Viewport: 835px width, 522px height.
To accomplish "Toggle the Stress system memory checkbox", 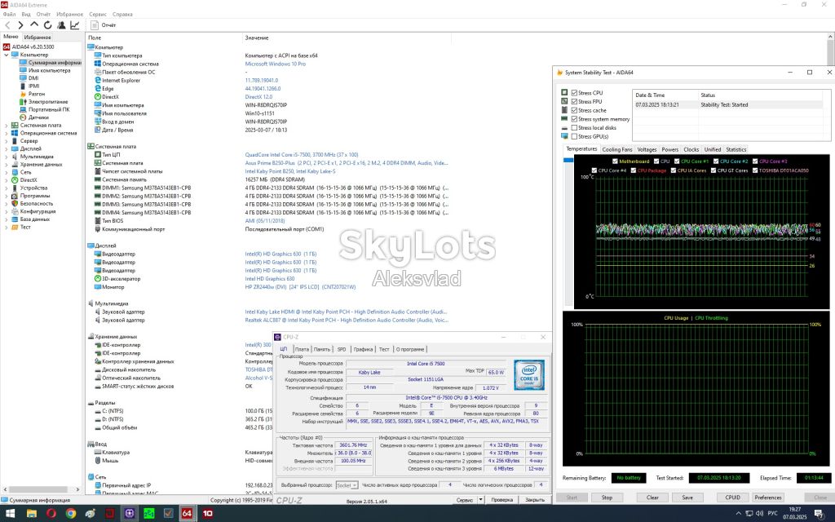I will point(574,119).
